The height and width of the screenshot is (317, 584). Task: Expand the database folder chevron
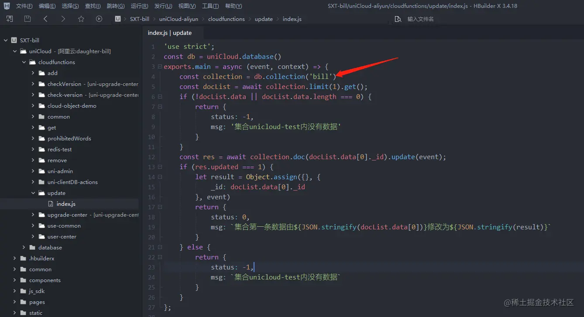coord(24,247)
